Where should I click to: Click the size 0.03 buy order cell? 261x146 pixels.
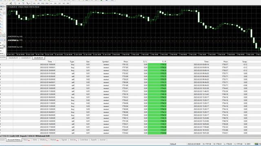[x=88, y=106]
